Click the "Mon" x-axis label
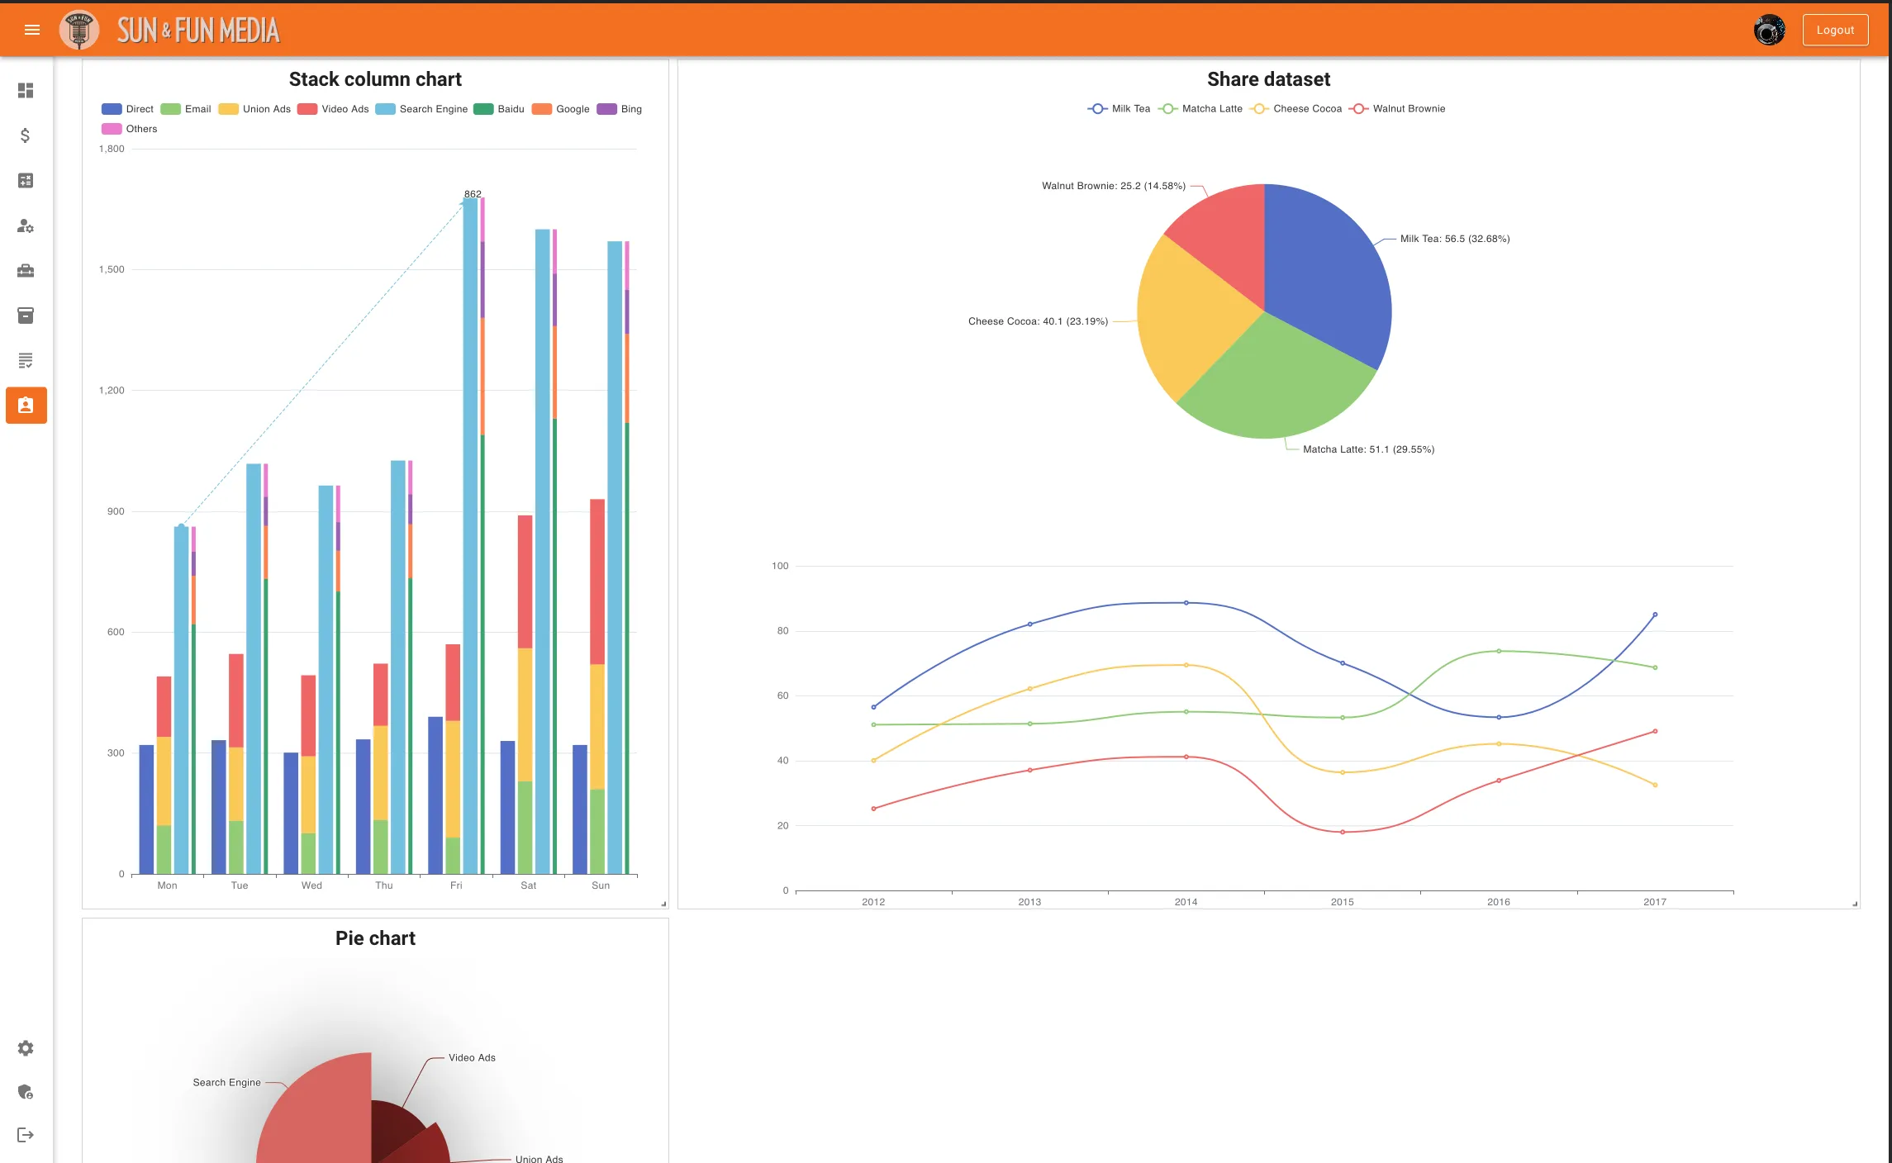Screen dimensions: 1892x1163 167,885
